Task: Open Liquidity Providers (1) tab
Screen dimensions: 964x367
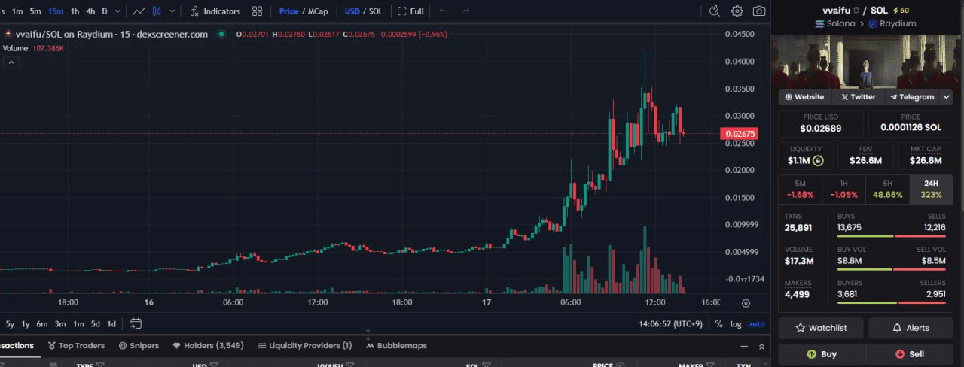Action: [x=305, y=346]
